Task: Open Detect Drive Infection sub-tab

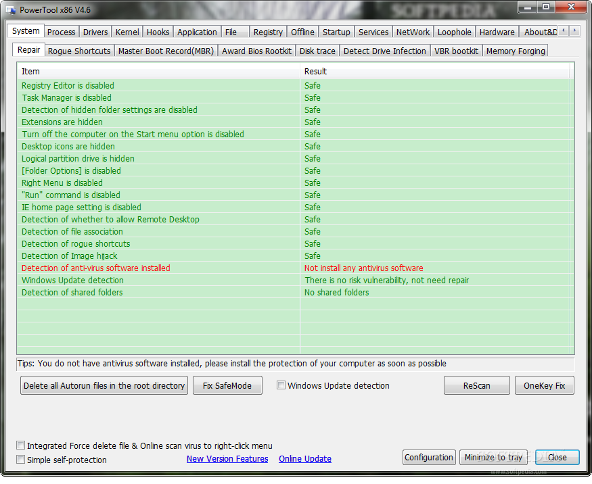Action: [385, 51]
